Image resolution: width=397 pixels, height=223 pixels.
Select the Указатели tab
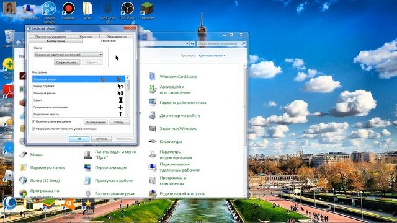click(x=109, y=40)
